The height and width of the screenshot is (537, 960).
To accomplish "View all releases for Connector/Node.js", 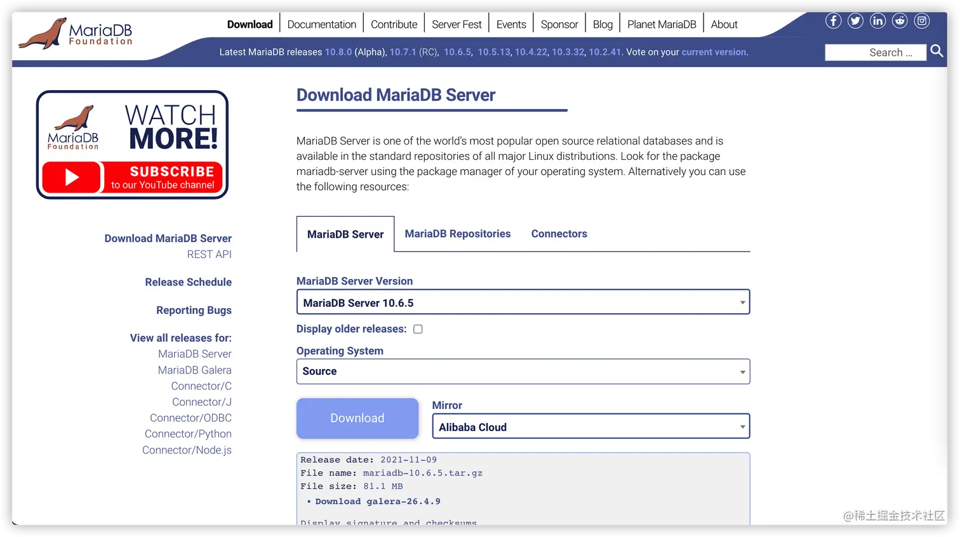I will tap(187, 450).
